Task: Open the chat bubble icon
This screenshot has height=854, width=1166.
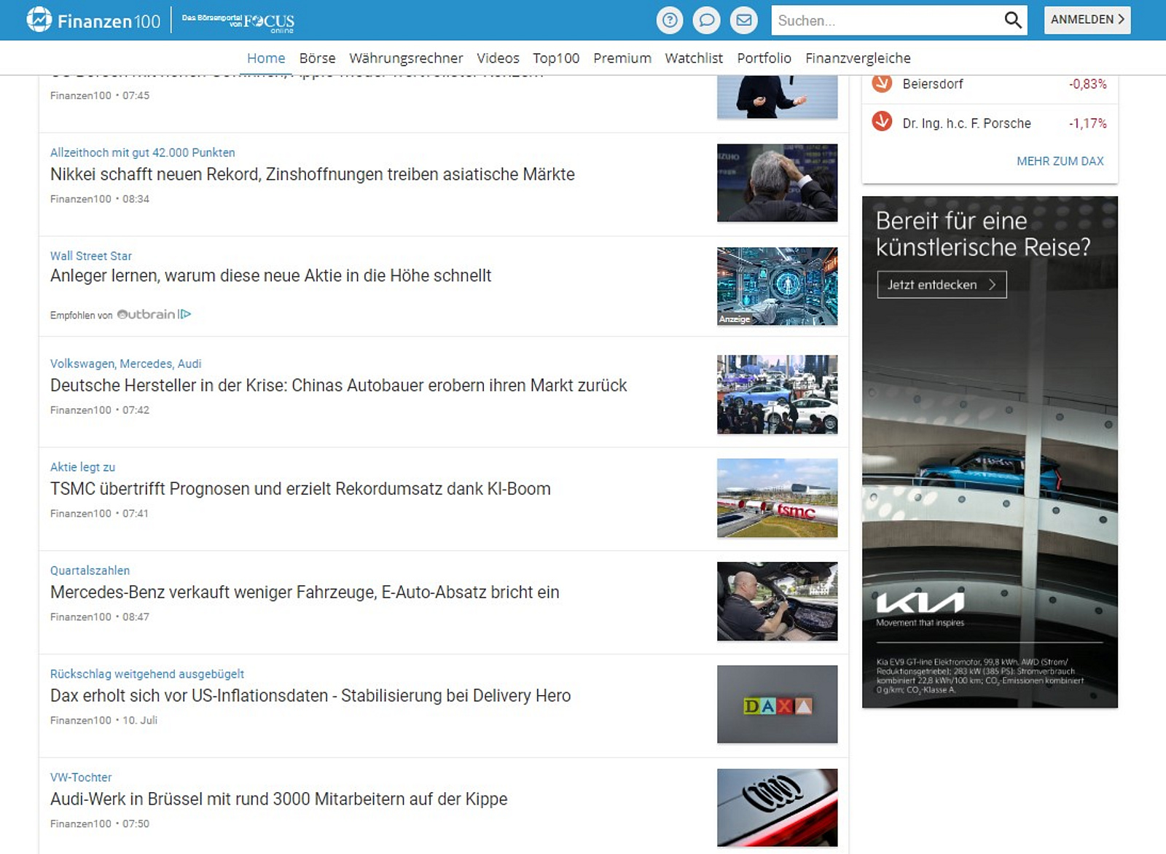Action: 706,20
